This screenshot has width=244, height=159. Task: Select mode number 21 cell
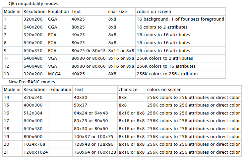pyautogui.click(x=7, y=152)
